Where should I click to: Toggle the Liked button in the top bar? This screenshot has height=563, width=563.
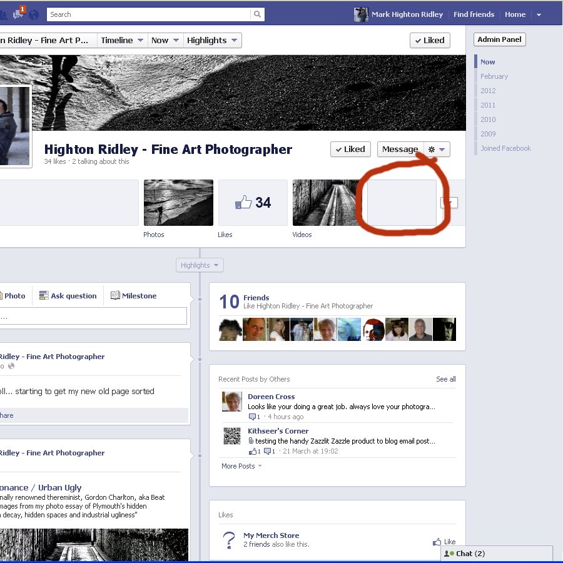click(x=430, y=40)
